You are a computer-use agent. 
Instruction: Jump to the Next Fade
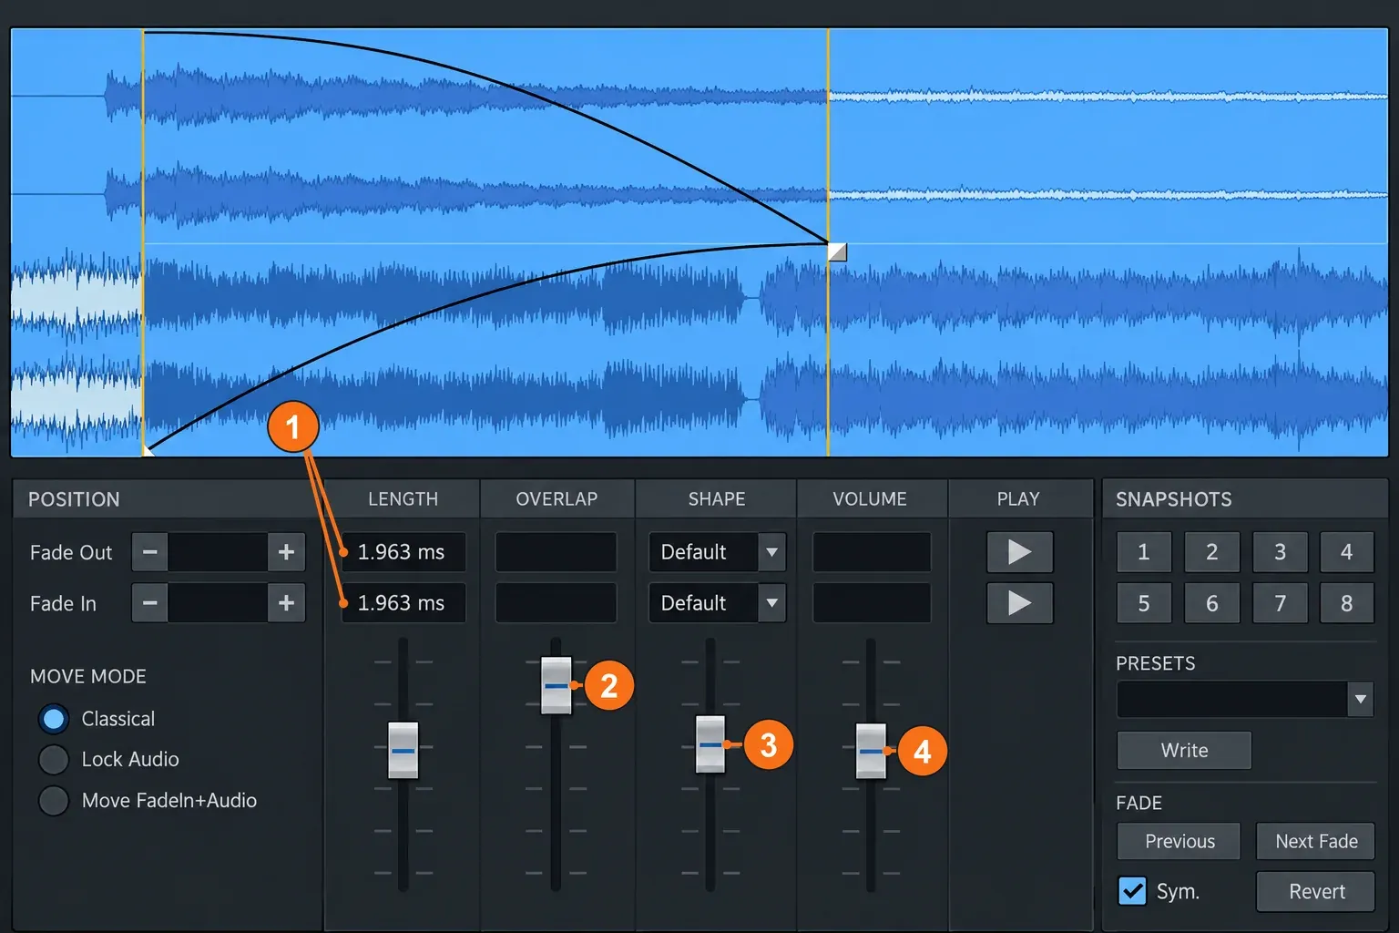(x=1316, y=841)
